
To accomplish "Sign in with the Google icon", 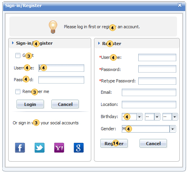I will pyautogui.click(x=79, y=148).
